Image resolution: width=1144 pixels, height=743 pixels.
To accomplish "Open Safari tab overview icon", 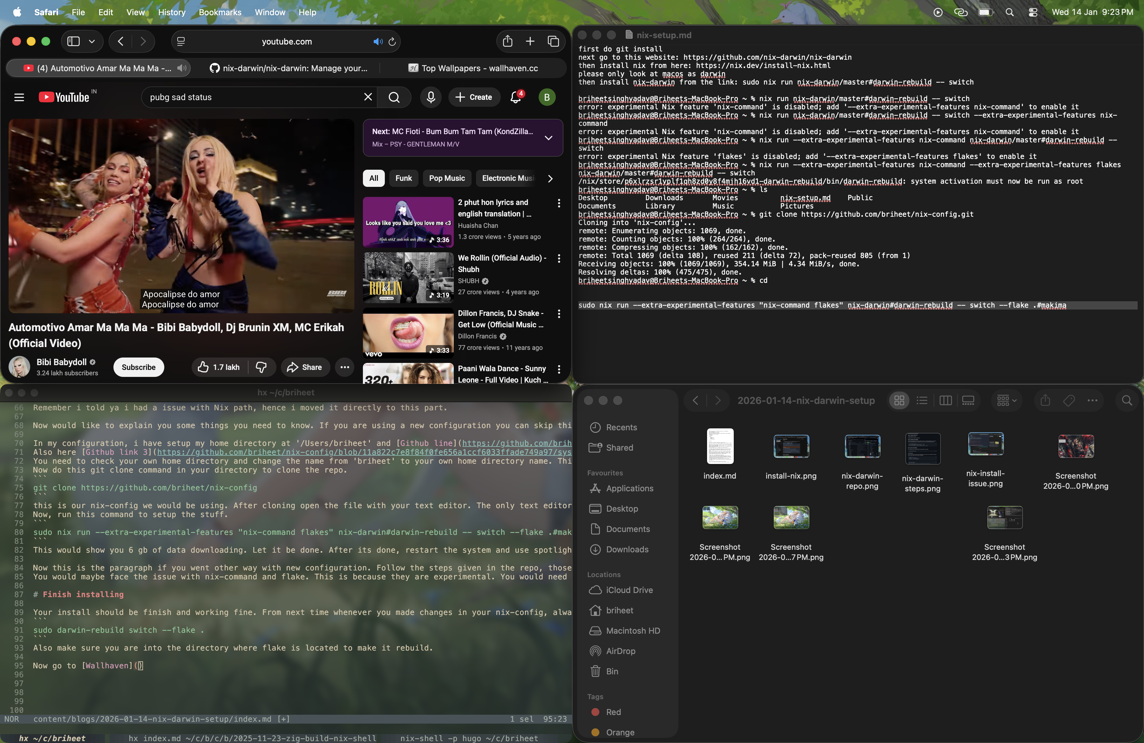I will pos(553,41).
